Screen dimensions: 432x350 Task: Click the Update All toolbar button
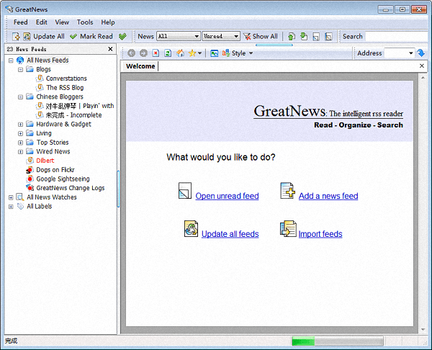click(43, 36)
